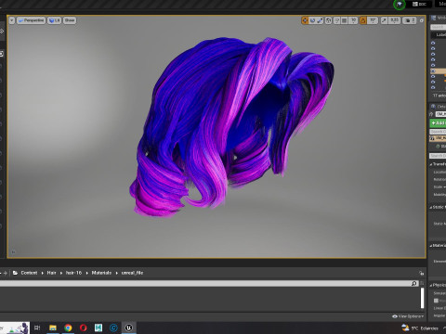Switch to the World Outliner tab
This screenshot has height=334, width=446.
pos(439,18)
